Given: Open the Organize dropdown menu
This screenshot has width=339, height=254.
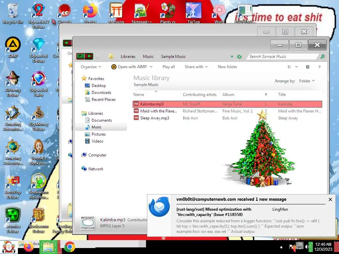Looking at the screenshot, I should click(x=91, y=67).
